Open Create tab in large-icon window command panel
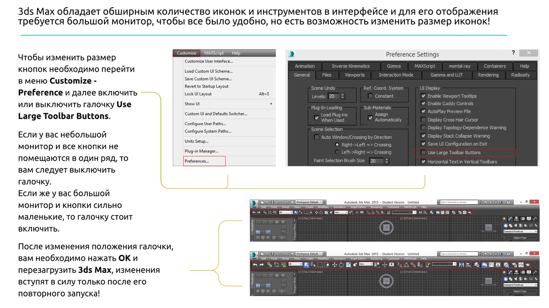549x308 pixels. [504, 272]
